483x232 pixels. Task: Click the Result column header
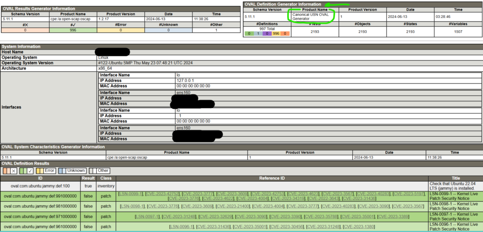tap(88, 178)
